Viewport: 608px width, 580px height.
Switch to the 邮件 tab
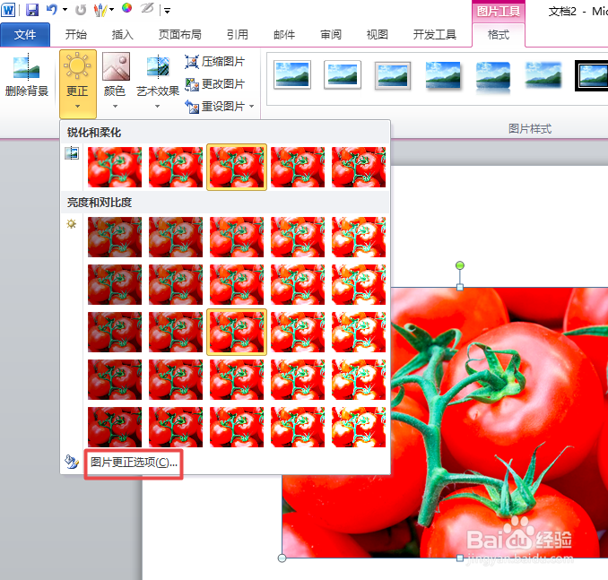click(284, 35)
